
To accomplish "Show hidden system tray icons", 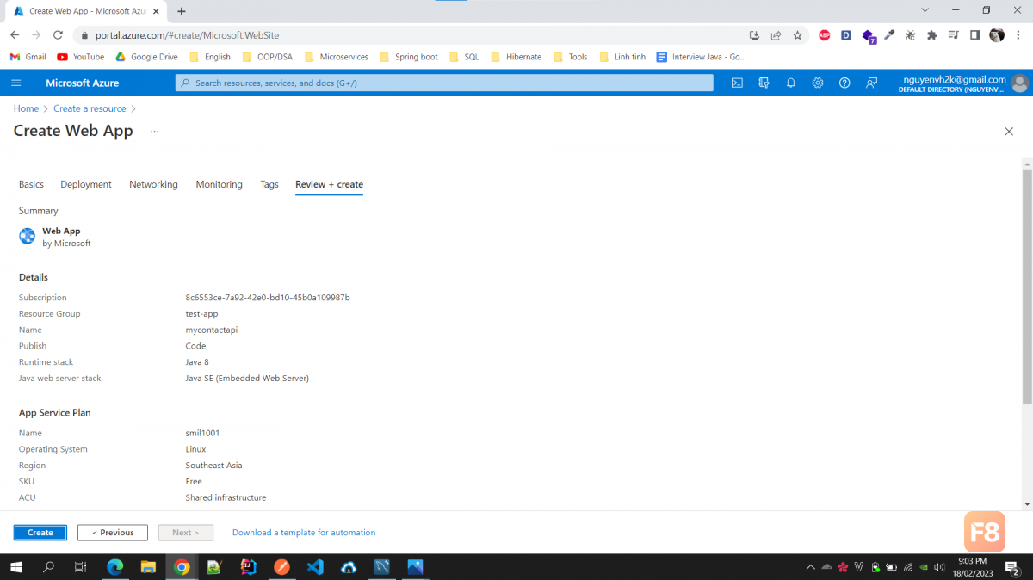I will [x=810, y=567].
